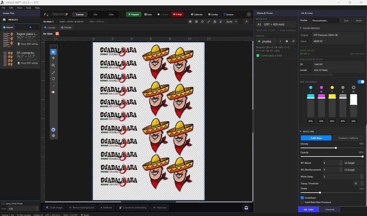Refresh the printer connection status
Viewport: 367px width, 216px height.
pyautogui.click(x=293, y=41)
